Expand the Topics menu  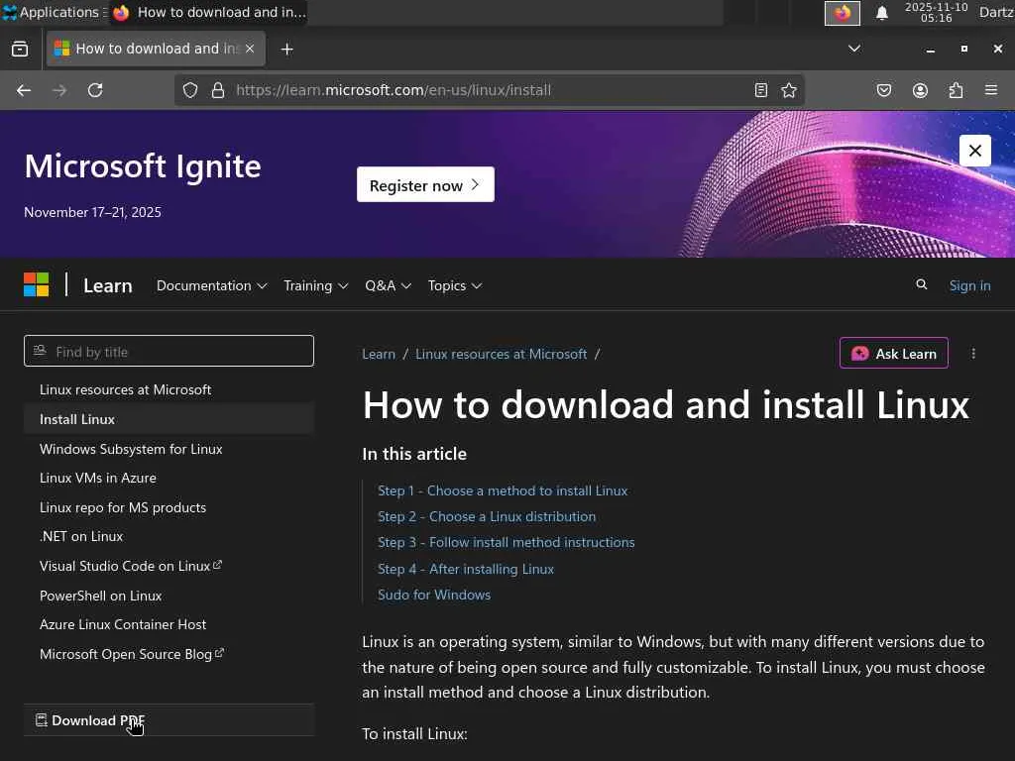click(454, 285)
